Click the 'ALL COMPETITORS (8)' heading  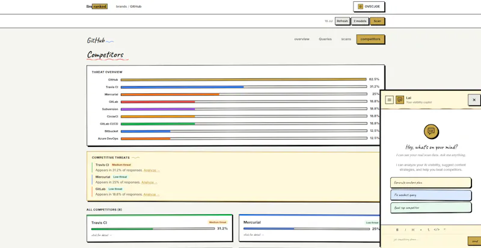point(104,209)
